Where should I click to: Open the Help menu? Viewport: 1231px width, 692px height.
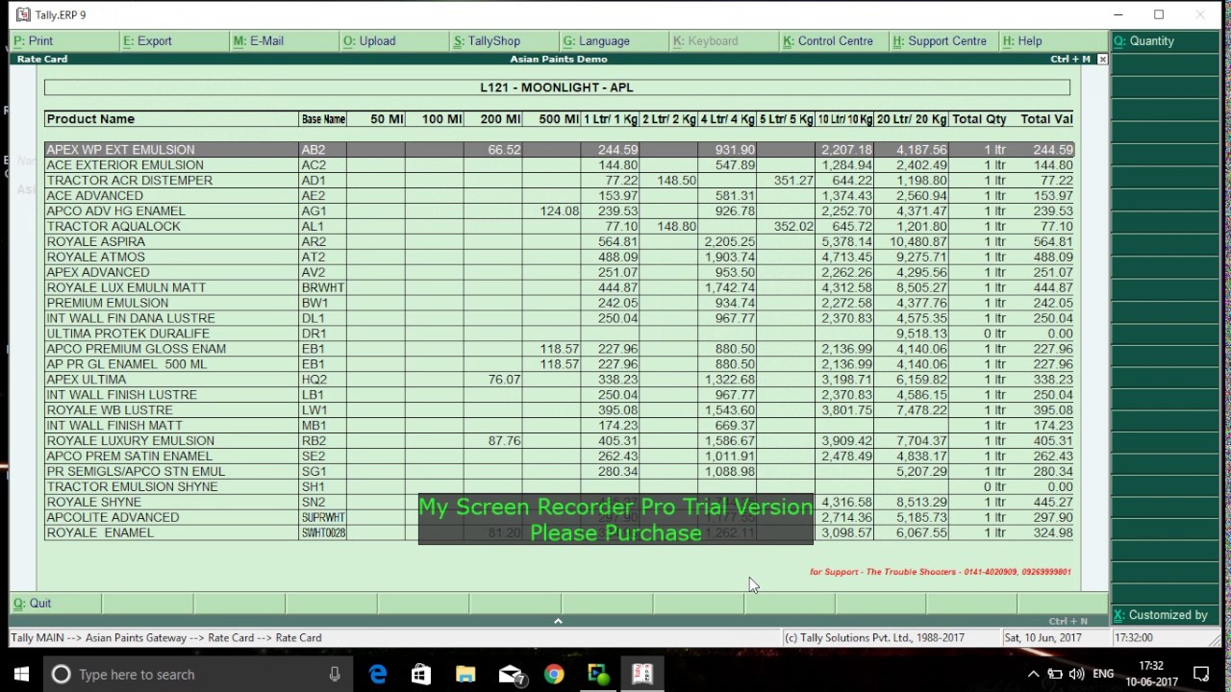point(1021,41)
